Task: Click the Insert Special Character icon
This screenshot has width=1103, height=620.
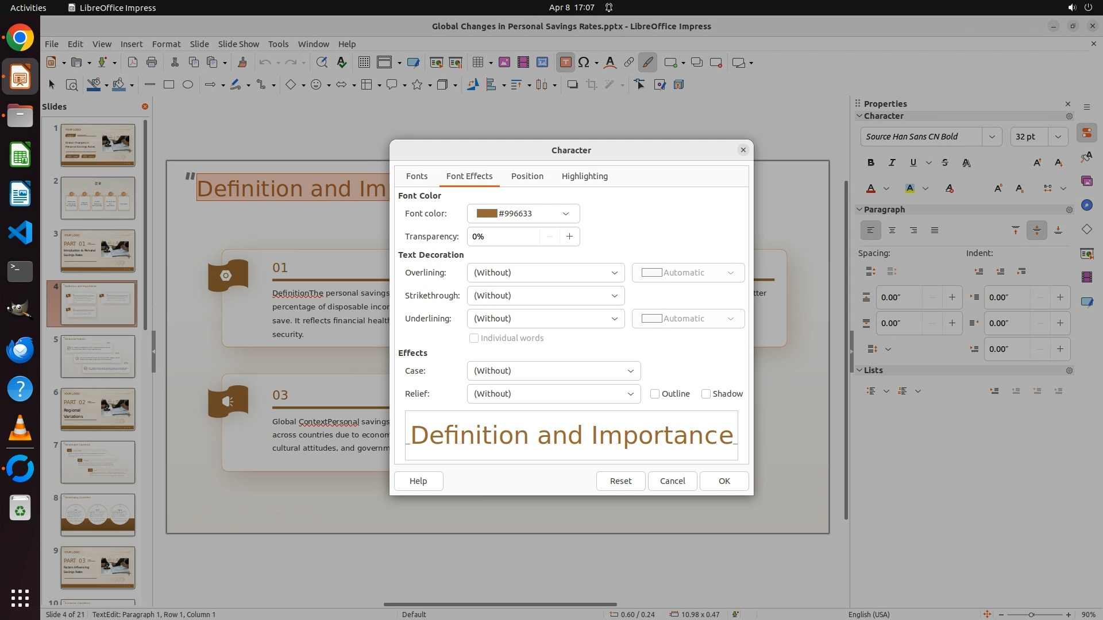Action: point(584,63)
